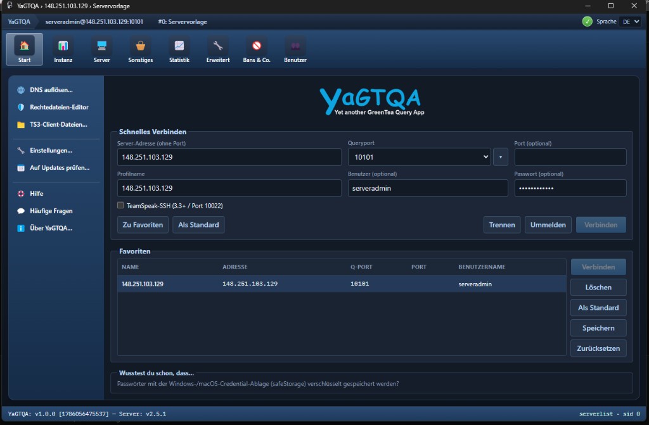Open the Server toolbar section

(102, 49)
